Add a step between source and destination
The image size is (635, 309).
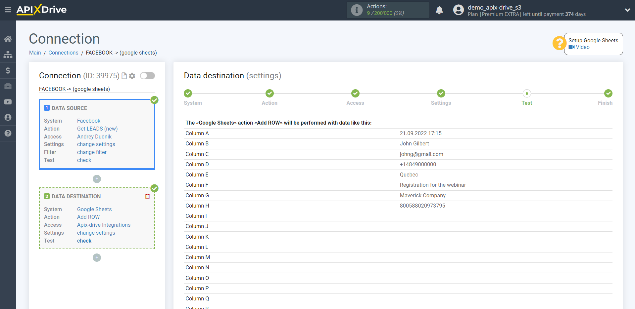(97, 179)
